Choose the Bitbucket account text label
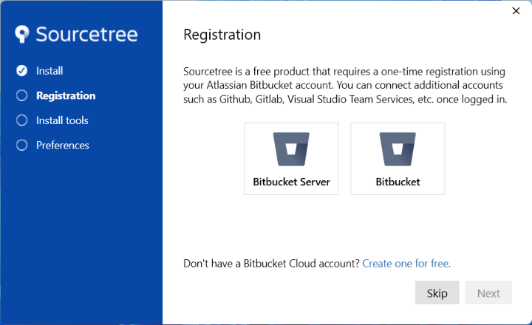The width and height of the screenshot is (532, 325). coord(398,182)
